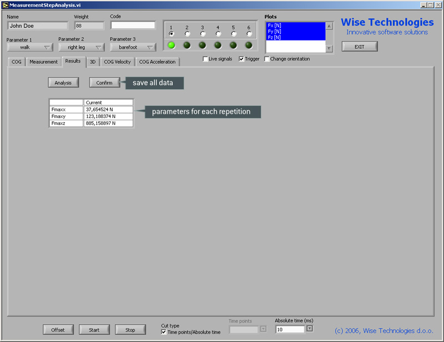Uncheck the Trigger checkbox
The width and height of the screenshot is (444, 342).
pyautogui.click(x=241, y=59)
